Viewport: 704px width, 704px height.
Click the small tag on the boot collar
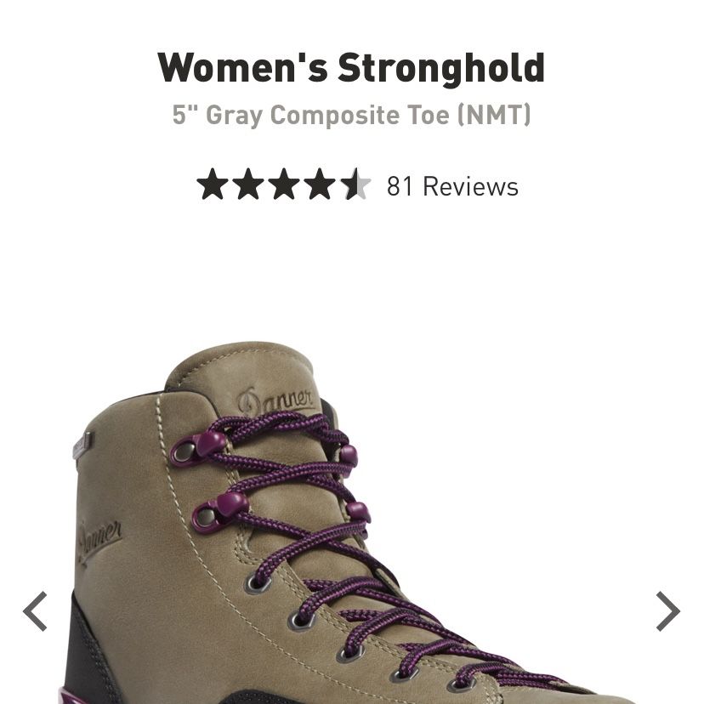(x=83, y=443)
